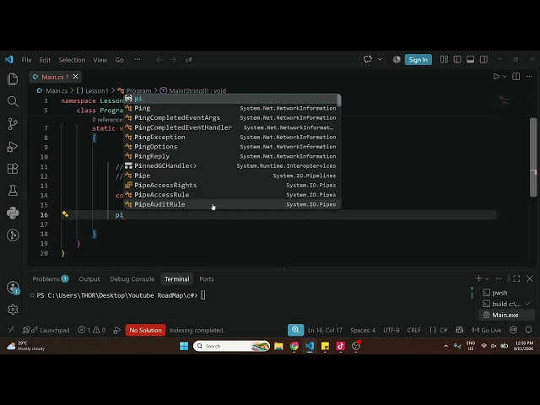Viewport: 540px width, 405px height.
Task: Open the File menu
Action: (26, 60)
